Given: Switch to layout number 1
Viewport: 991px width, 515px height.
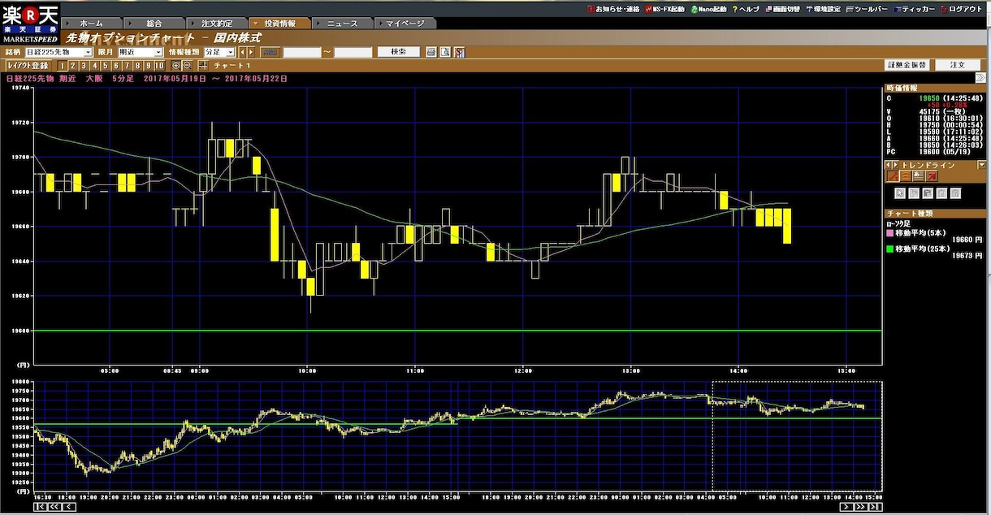Looking at the screenshot, I should pos(63,65).
